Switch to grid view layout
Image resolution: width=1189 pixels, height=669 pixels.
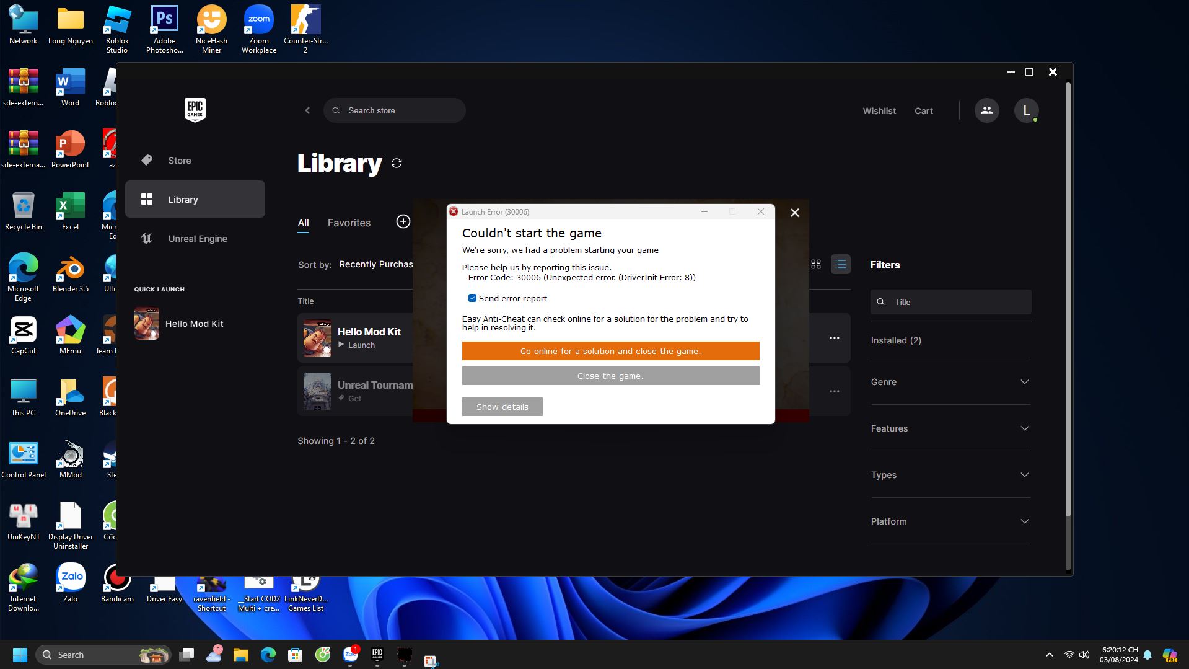(x=816, y=264)
